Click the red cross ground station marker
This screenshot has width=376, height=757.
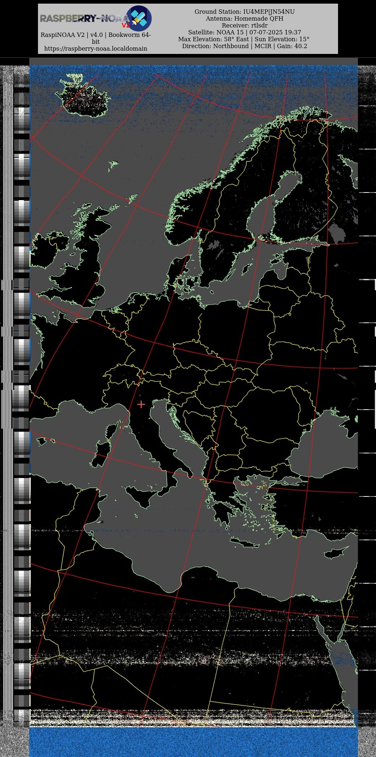[141, 404]
